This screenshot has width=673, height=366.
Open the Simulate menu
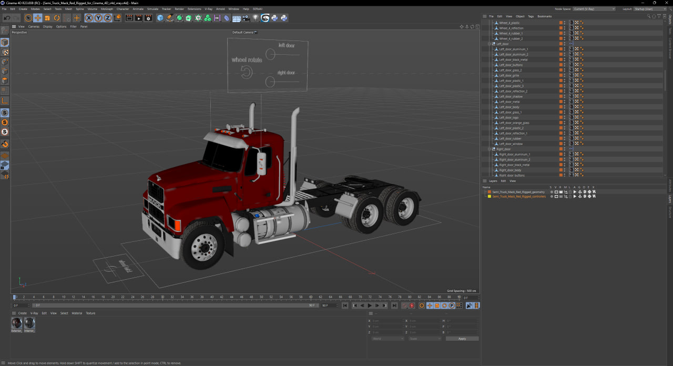pyautogui.click(x=152, y=9)
